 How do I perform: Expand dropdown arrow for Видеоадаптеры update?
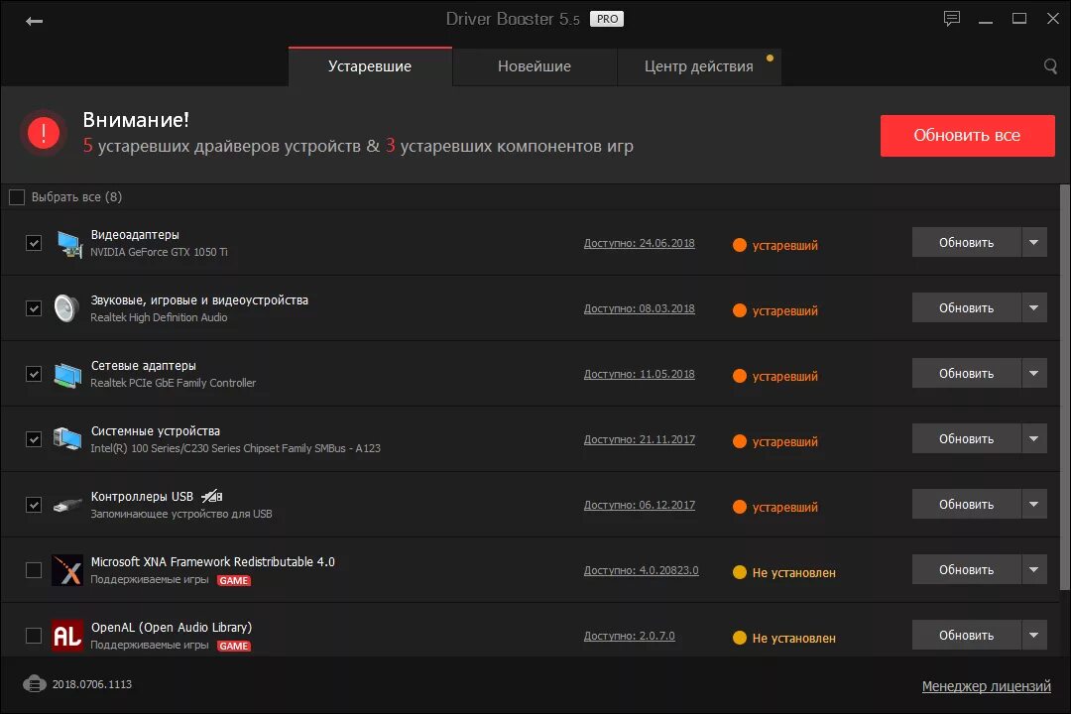coord(1034,243)
